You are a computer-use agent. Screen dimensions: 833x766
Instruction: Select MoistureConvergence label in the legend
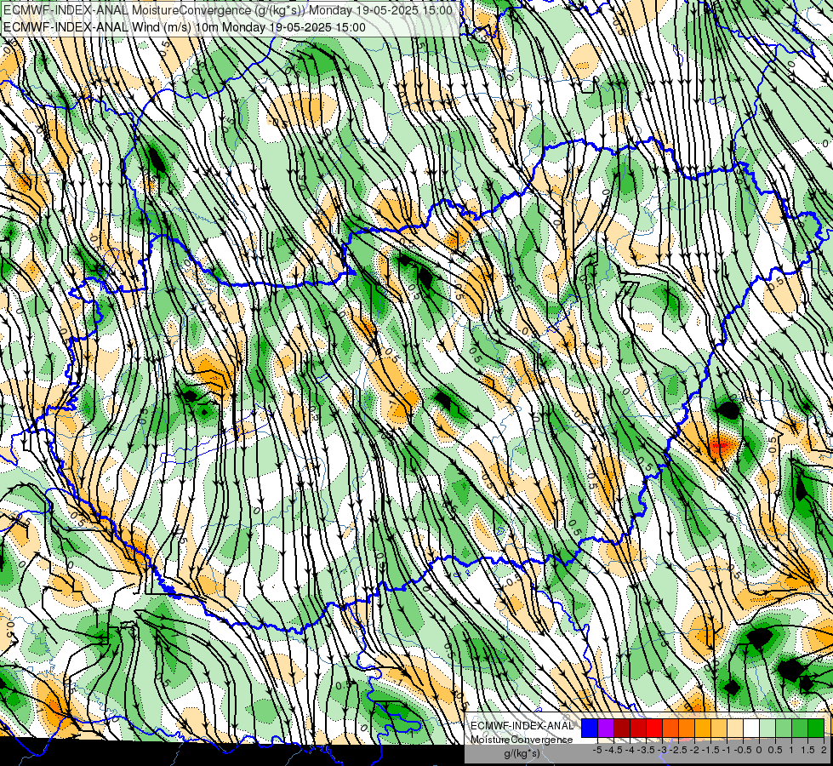point(522,740)
